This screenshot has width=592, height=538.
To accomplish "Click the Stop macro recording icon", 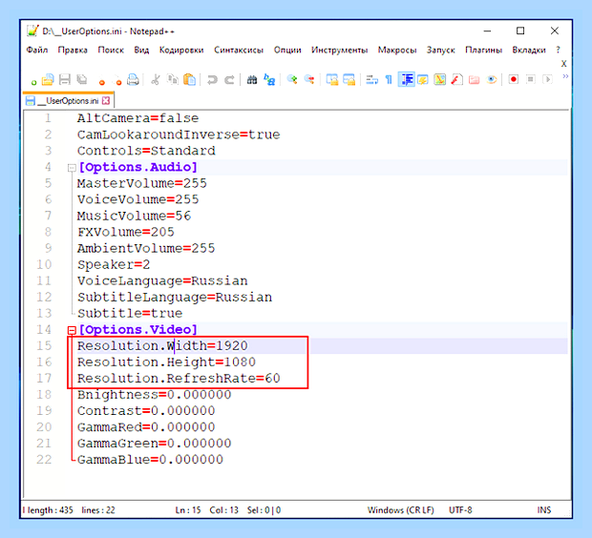I will point(531,79).
